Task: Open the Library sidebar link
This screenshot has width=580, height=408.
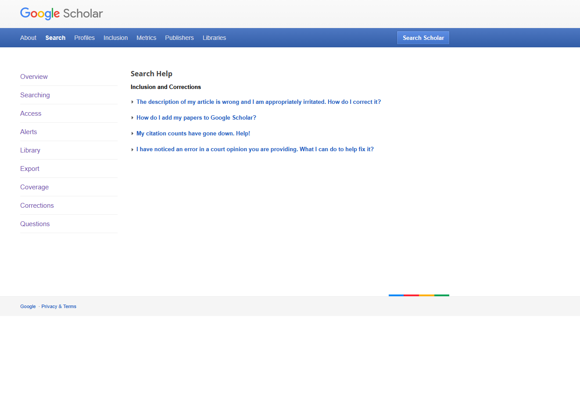Action: [x=30, y=150]
